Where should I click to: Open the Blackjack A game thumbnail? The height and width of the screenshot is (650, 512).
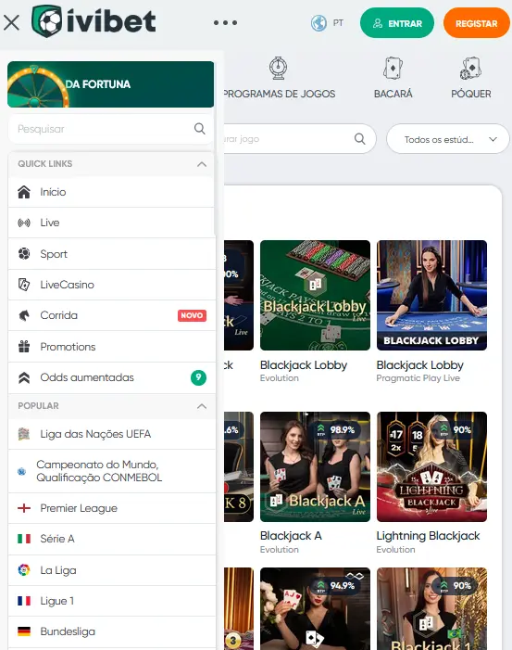click(x=315, y=466)
